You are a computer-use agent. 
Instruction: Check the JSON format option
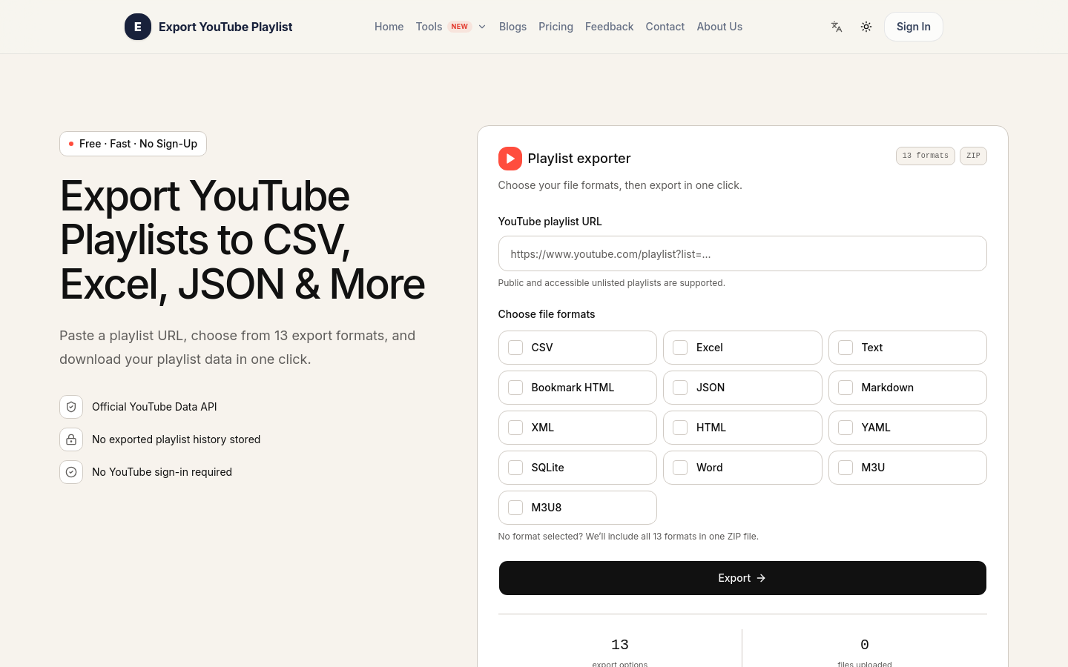(x=680, y=388)
